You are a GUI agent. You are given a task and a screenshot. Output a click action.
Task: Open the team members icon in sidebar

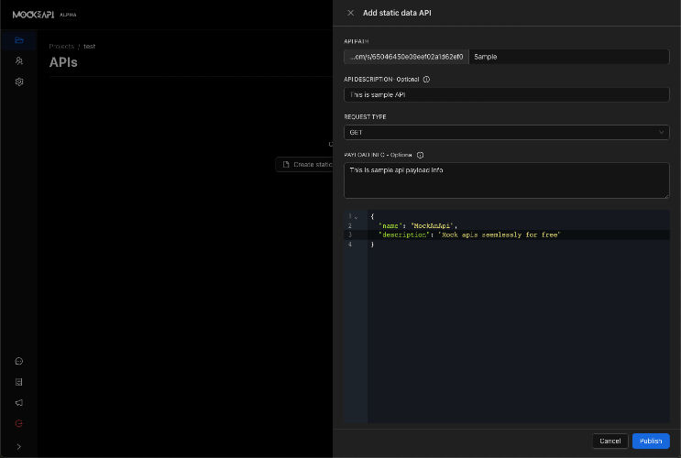[x=19, y=60]
